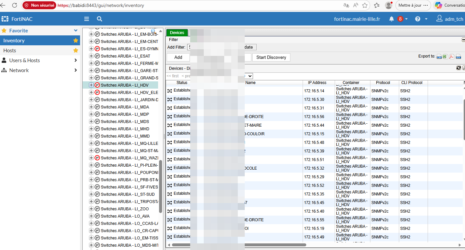Image resolution: width=465 pixels, height=250 pixels.
Task: Open the notifications dropdown arrow
Action: click(406, 19)
